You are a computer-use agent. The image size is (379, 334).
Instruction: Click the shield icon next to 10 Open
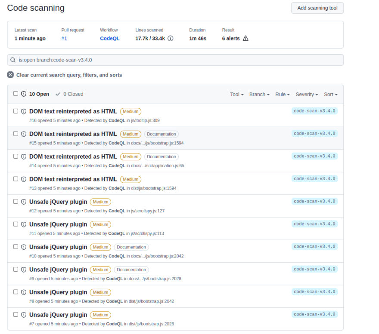point(24,94)
